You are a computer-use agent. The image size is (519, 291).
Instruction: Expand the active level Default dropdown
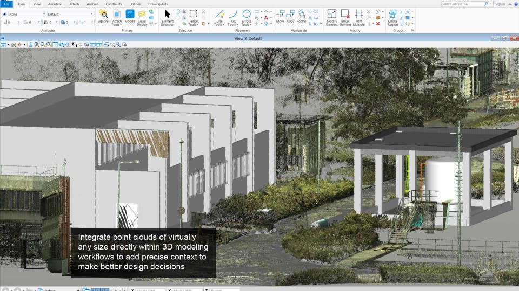point(92,14)
